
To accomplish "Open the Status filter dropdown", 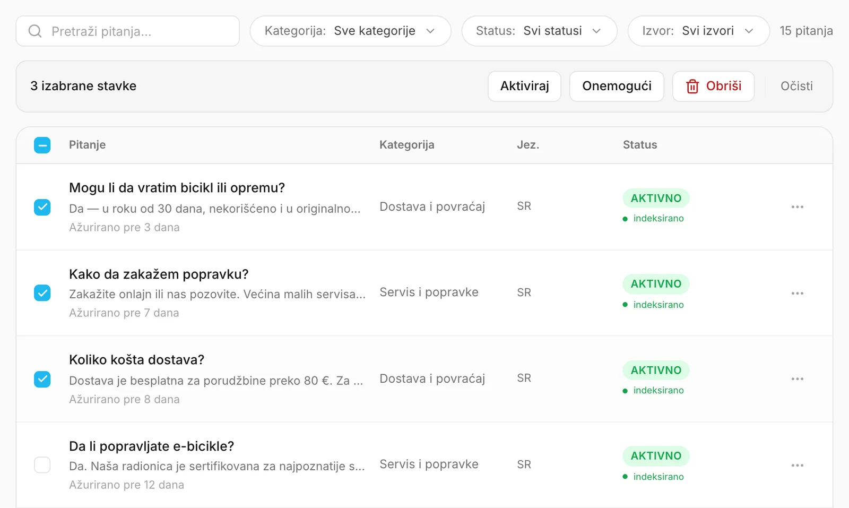I will tap(539, 31).
